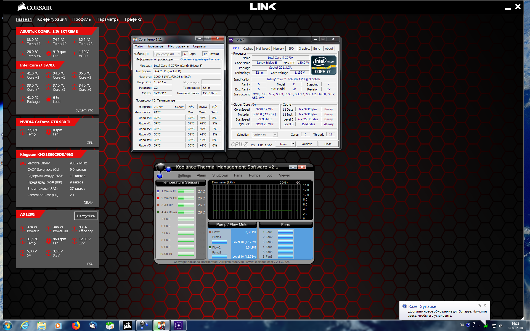This screenshot has width=530, height=331.
Task: Click the flowmeter speaker mute icon
Action: (x=298, y=182)
